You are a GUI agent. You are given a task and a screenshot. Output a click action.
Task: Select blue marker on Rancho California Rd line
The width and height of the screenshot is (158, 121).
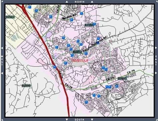coord(98,43)
